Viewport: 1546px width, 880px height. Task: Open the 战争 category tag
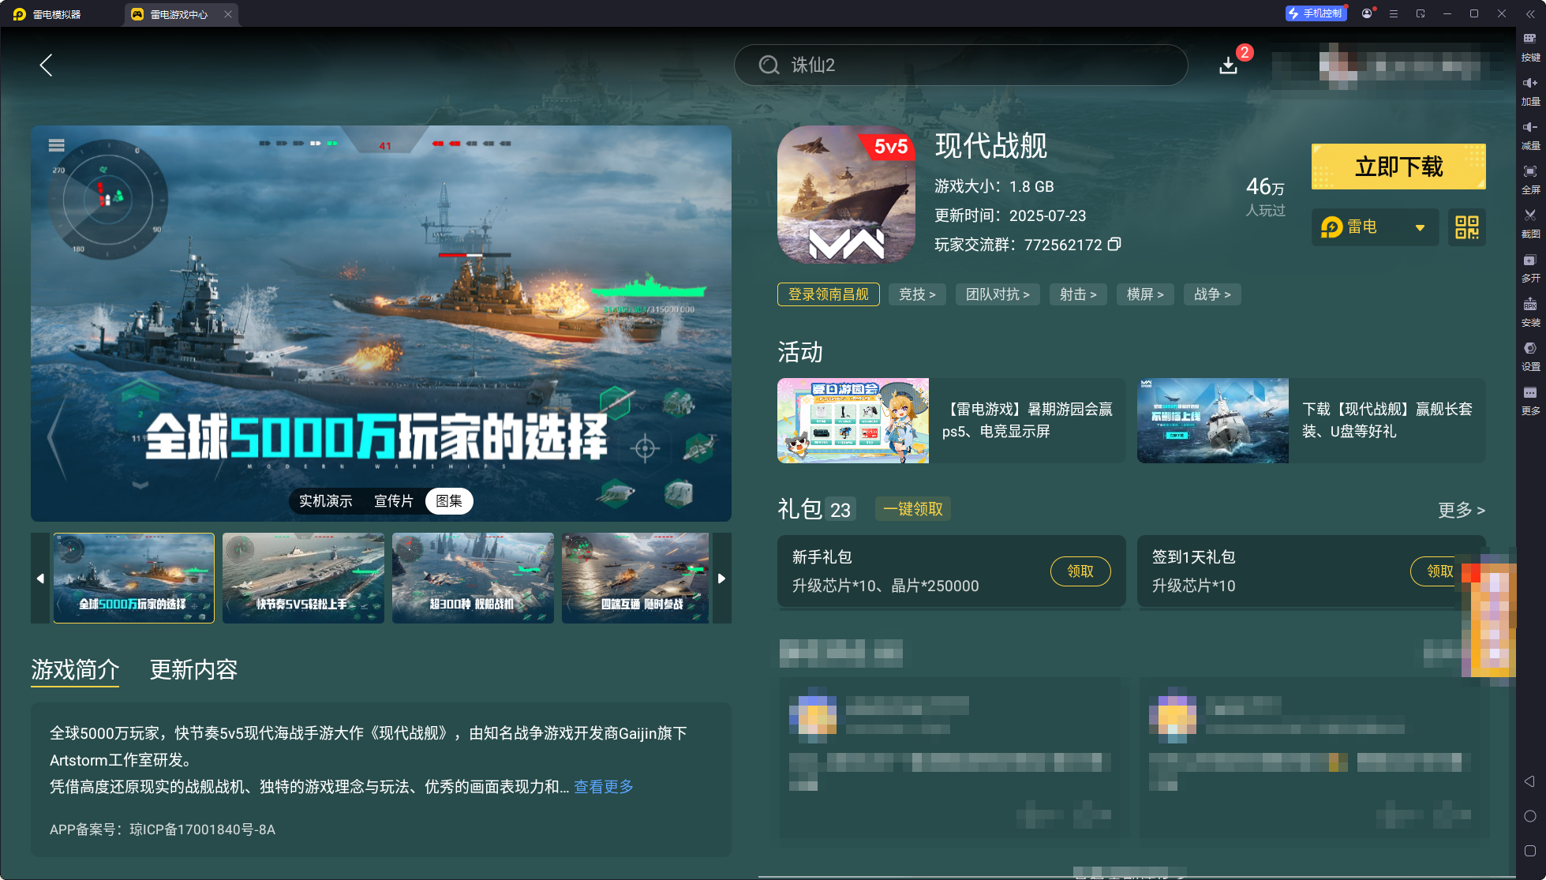point(1212,294)
